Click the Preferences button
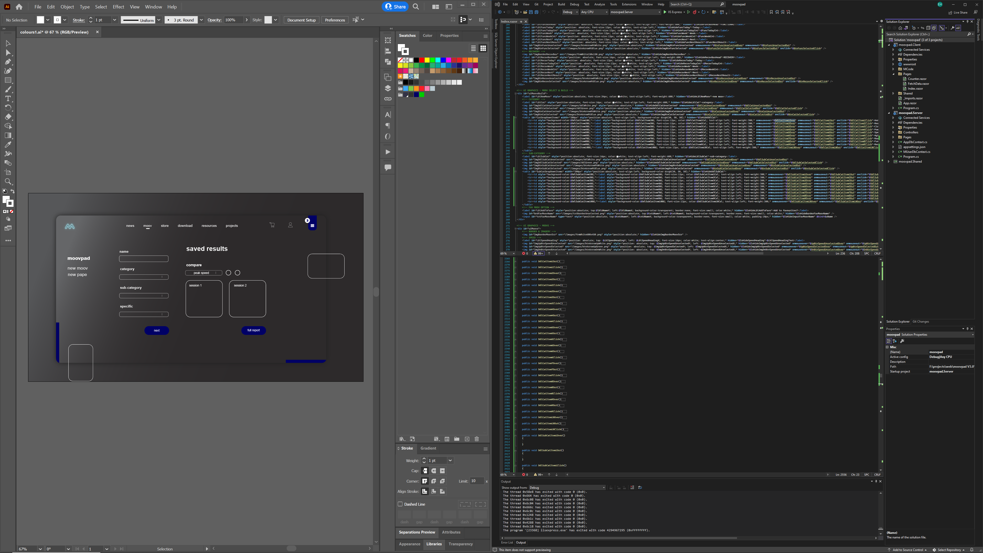The width and height of the screenshot is (983, 553). click(335, 20)
